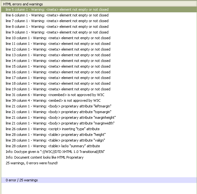Select the line 11 meta element warning
Screen dimensions: 197x194
coord(99,44)
